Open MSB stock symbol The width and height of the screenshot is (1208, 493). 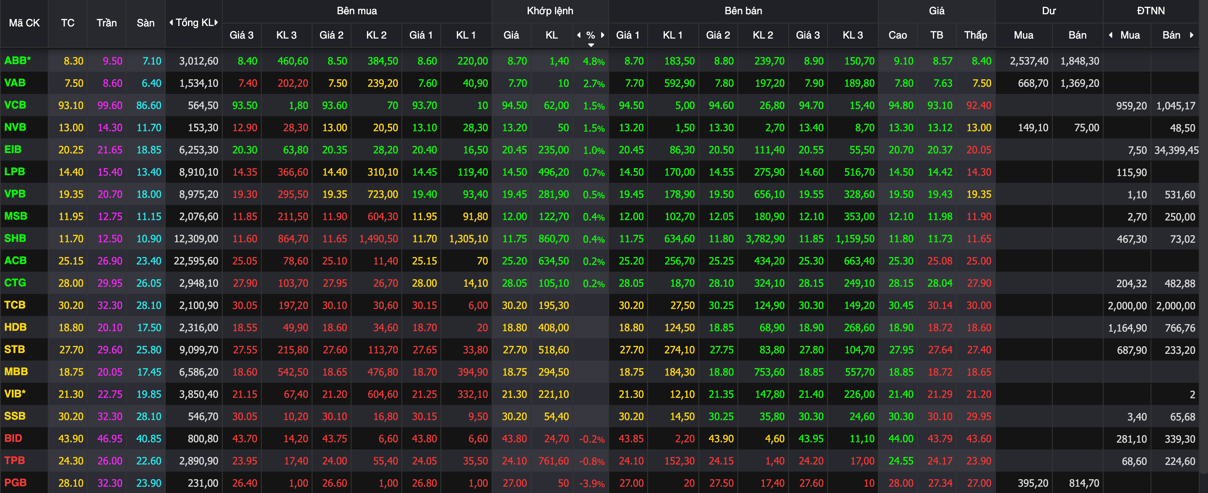[16, 216]
